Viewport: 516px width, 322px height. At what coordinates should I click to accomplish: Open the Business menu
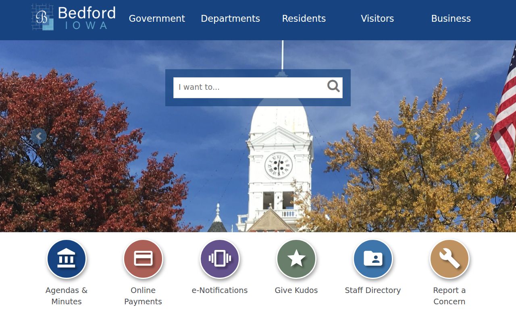pyautogui.click(x=451, y=19)
